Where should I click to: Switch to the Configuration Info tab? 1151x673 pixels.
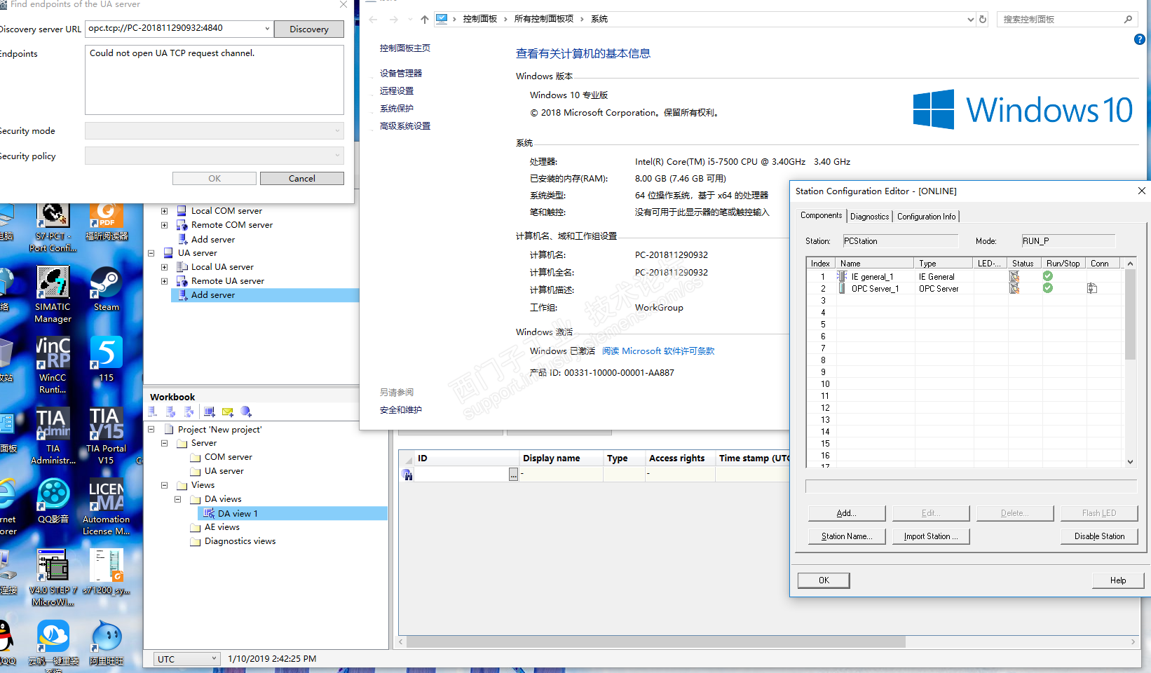926,217
